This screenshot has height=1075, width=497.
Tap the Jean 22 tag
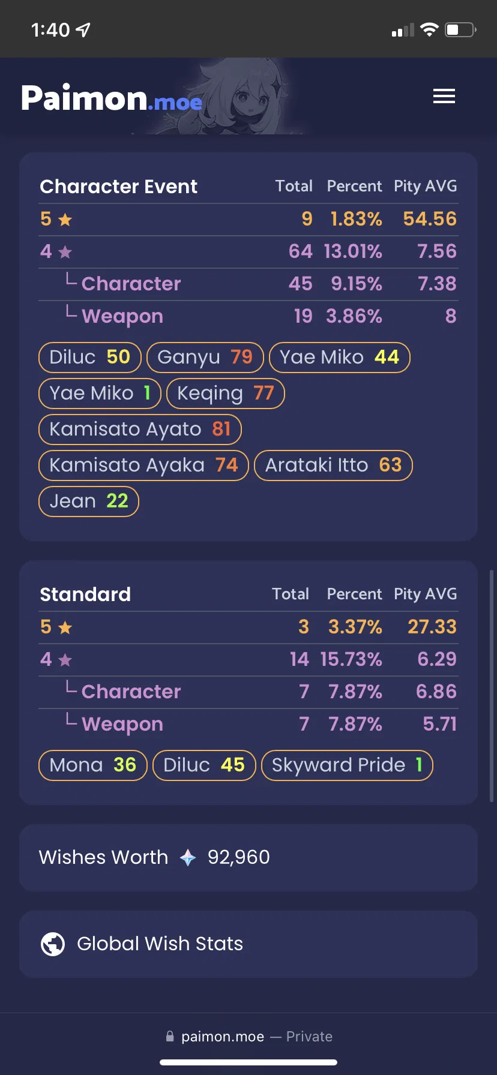tap(89, 502)
